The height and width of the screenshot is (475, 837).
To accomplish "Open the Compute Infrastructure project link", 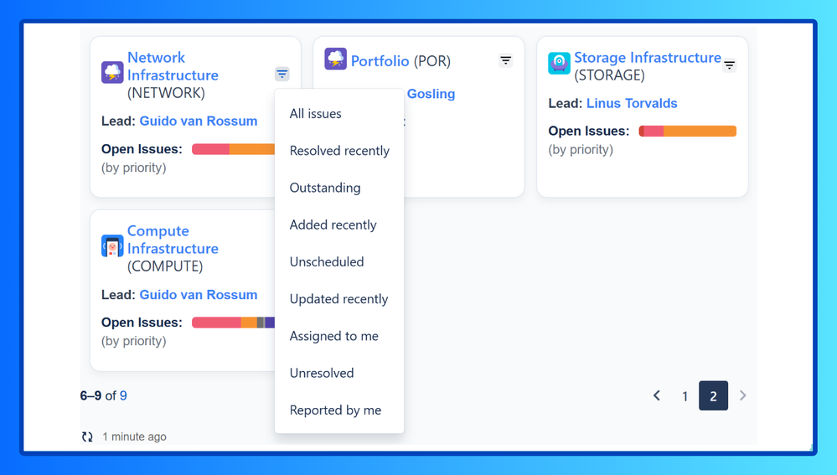I will tap(173, 240).
